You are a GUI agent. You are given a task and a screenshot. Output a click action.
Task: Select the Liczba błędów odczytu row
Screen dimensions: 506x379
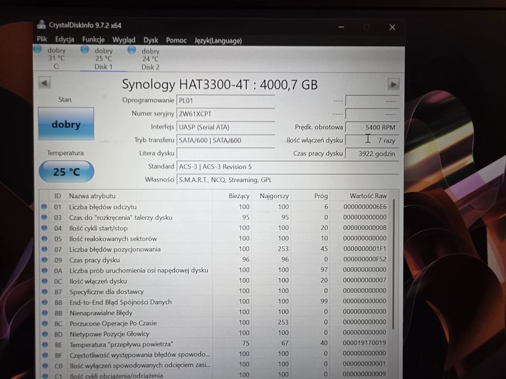[x=215, y=207]
